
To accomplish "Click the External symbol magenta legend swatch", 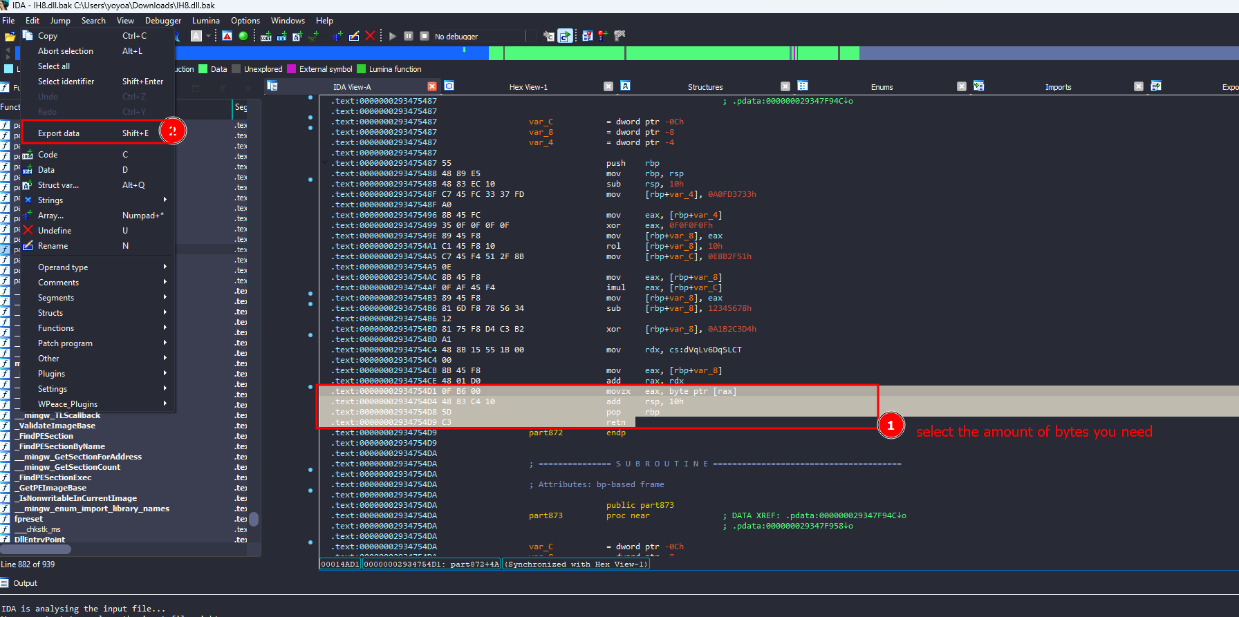I will [292, 69].
